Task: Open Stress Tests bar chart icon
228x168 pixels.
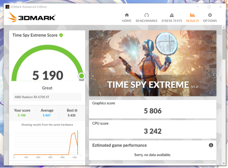Action: point(172,15)
